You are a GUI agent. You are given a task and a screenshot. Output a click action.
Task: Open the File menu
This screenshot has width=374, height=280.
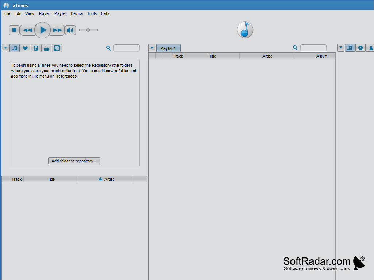pyautogui.click(x=7, y=13)
